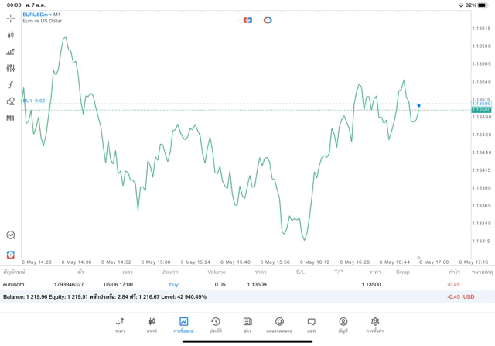Viewport: 495px width, 346px height.
Task: Switch to the กราฟ chart tab
Action: point(152,324)
